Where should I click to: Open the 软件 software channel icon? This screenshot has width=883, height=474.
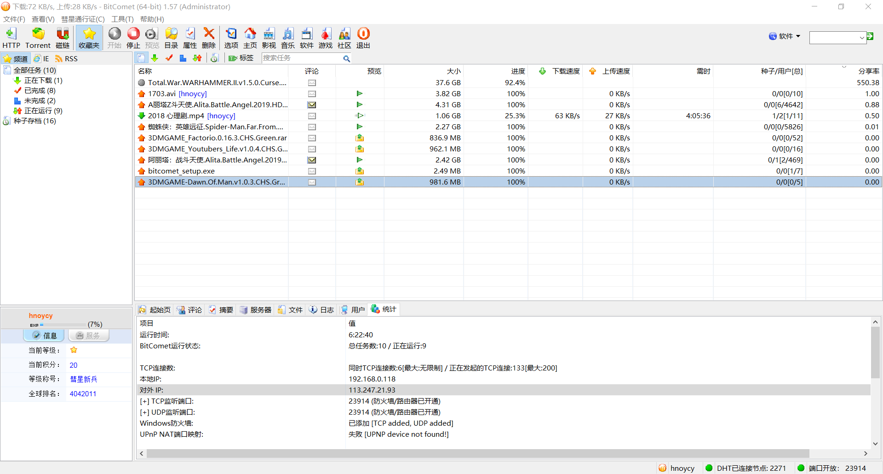coord(307,38)
